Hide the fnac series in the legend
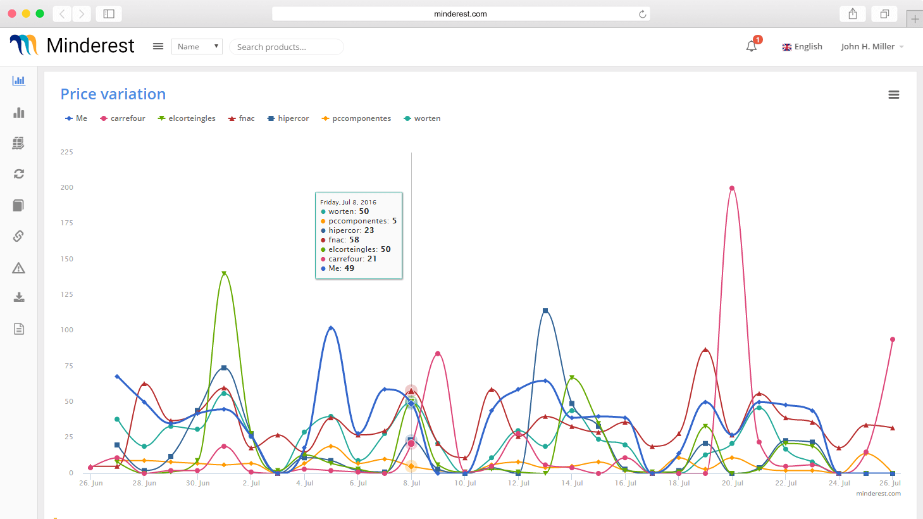Image resolution: width=923 pixels, height=519 pixels. [x=242, y=118]
